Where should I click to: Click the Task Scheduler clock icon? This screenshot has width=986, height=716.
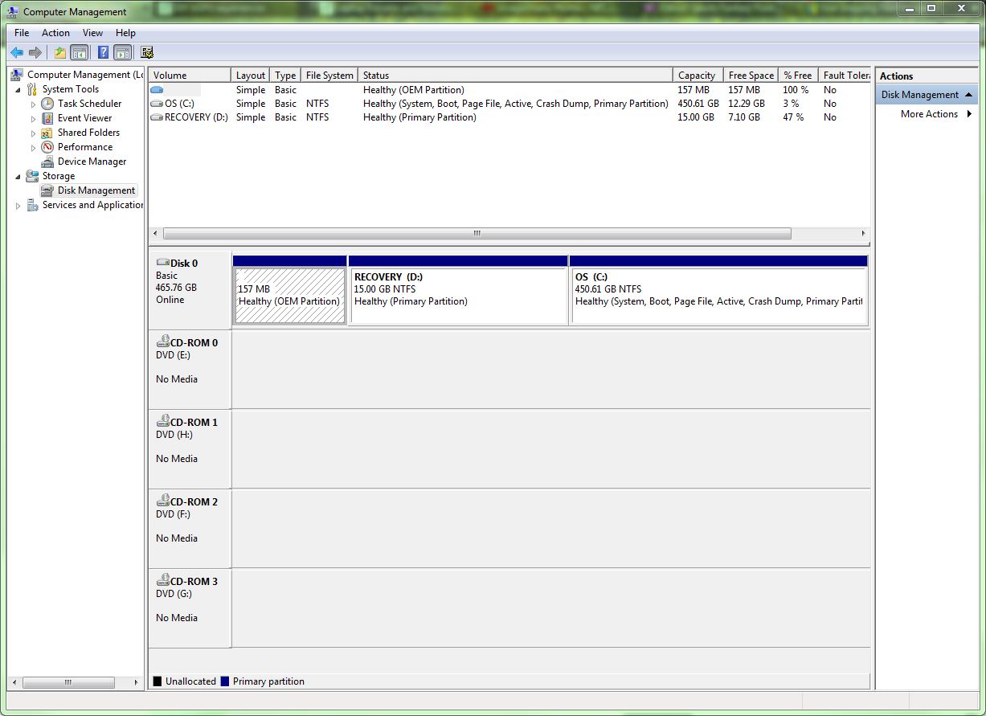pos(47,104)
